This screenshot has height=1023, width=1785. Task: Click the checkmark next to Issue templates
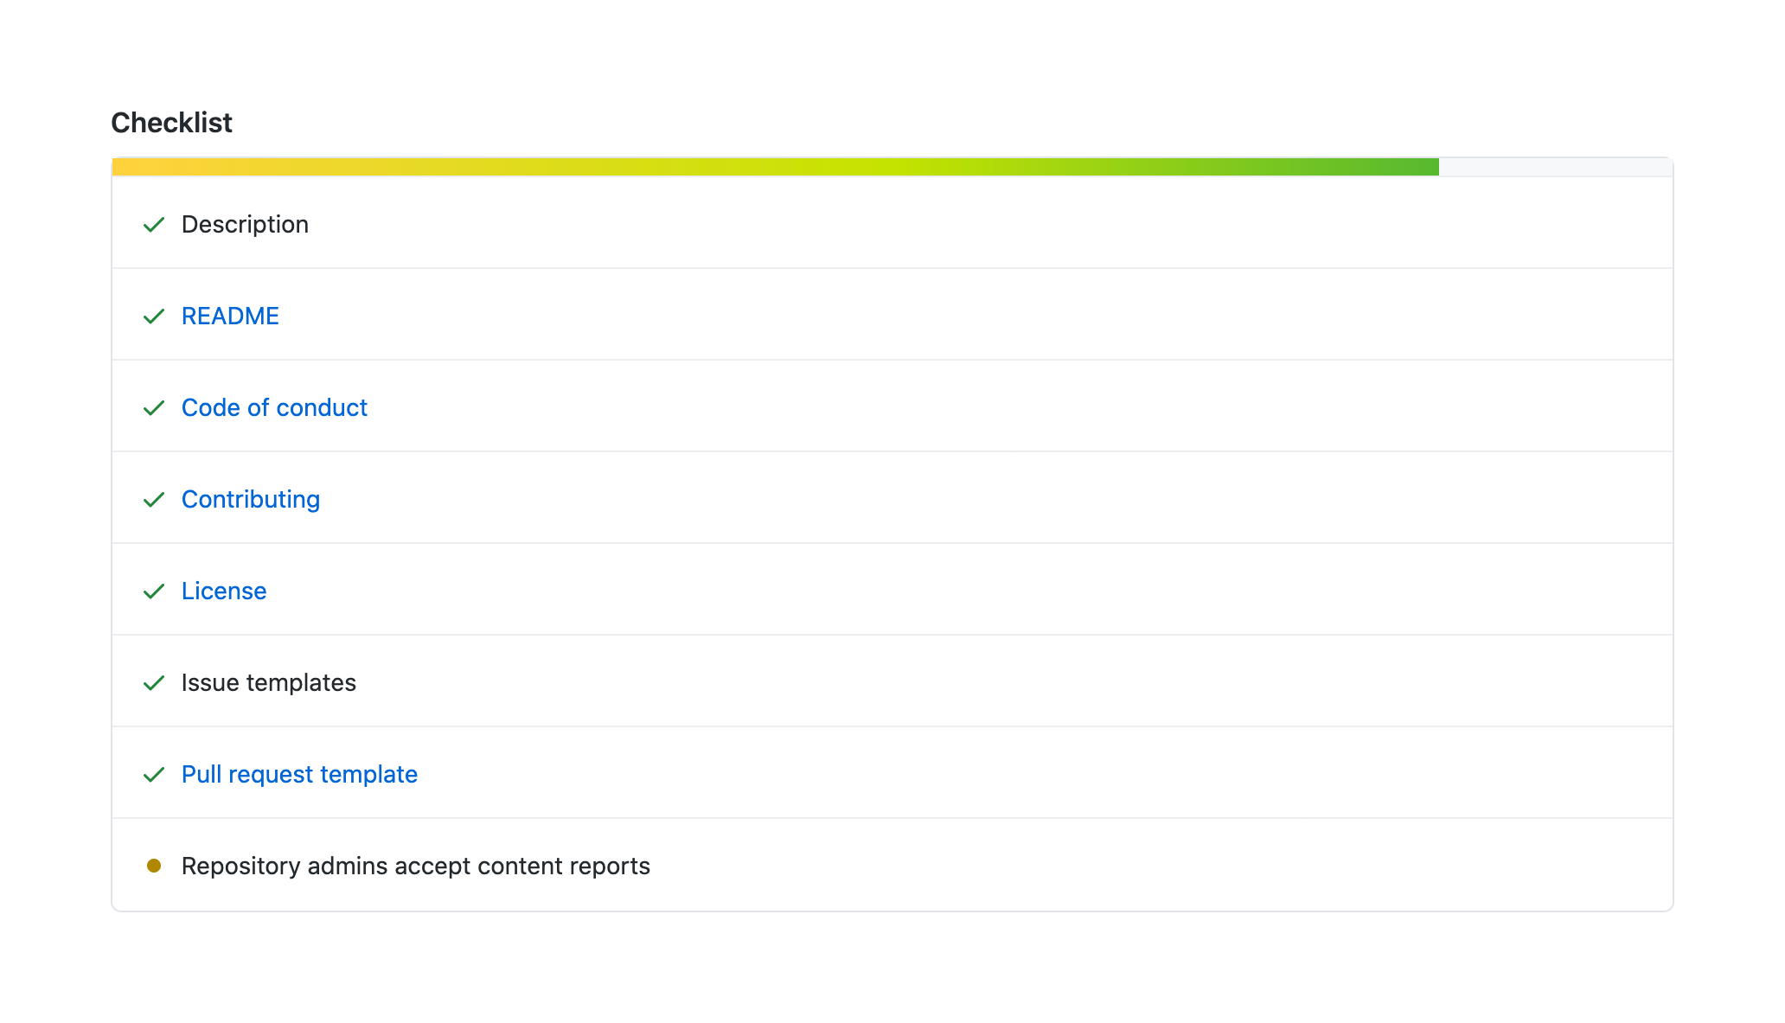(x=154, y=683)
